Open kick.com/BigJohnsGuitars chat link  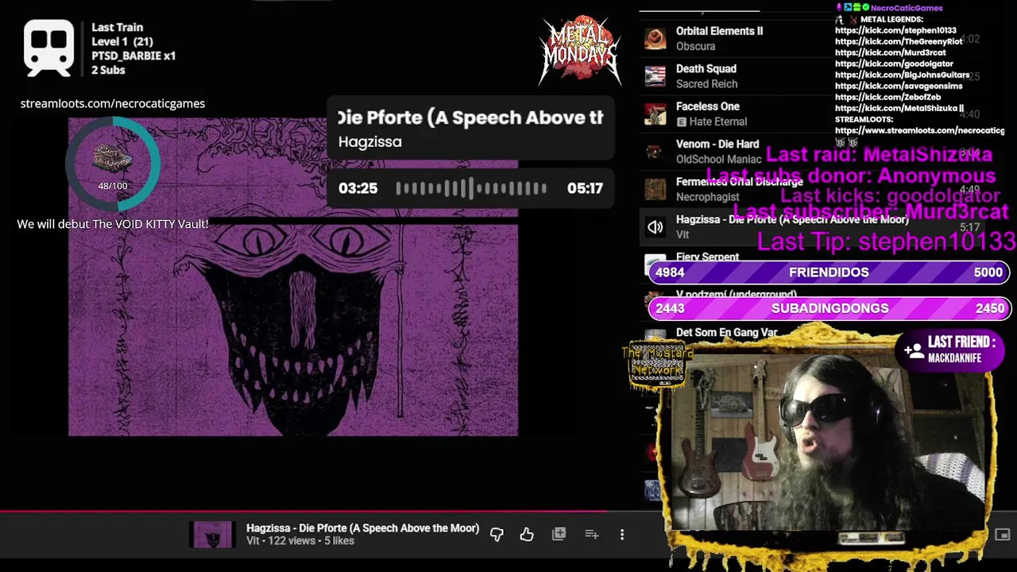coord(902,75)
